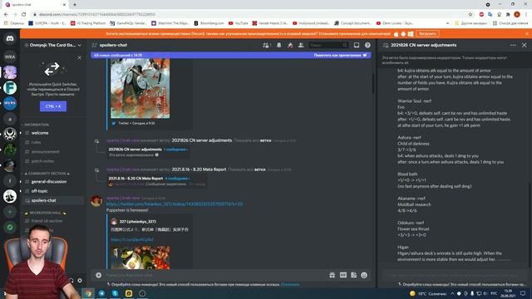Open Skype from the taskbar
Viewport: 532px width, 299px height.
(x=116, y=293)
